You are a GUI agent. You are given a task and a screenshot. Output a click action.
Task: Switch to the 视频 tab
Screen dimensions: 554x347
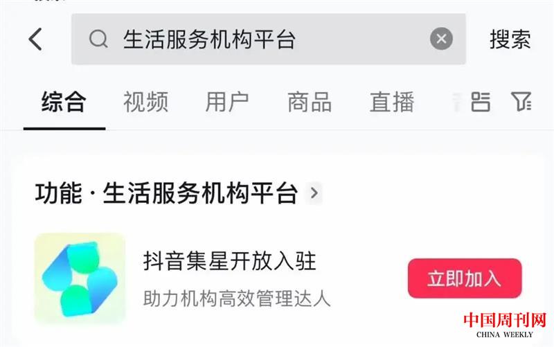point(145,102)
